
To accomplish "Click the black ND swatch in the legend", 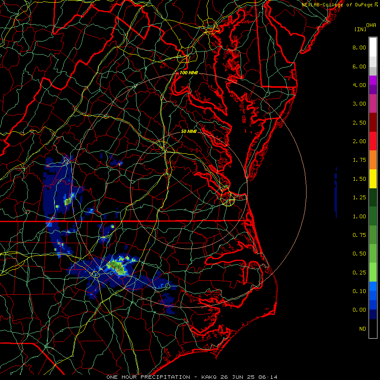I will (x=373, y=328).
